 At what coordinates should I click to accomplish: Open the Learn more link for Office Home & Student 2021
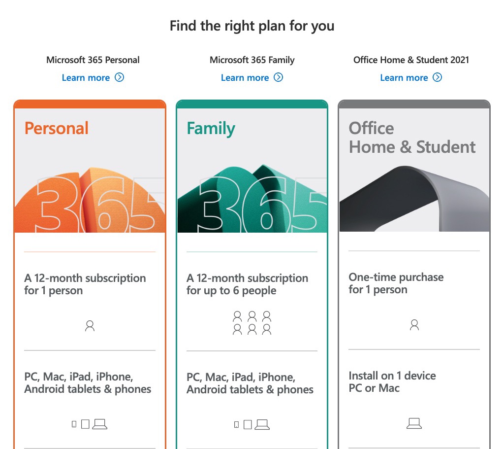404,77
